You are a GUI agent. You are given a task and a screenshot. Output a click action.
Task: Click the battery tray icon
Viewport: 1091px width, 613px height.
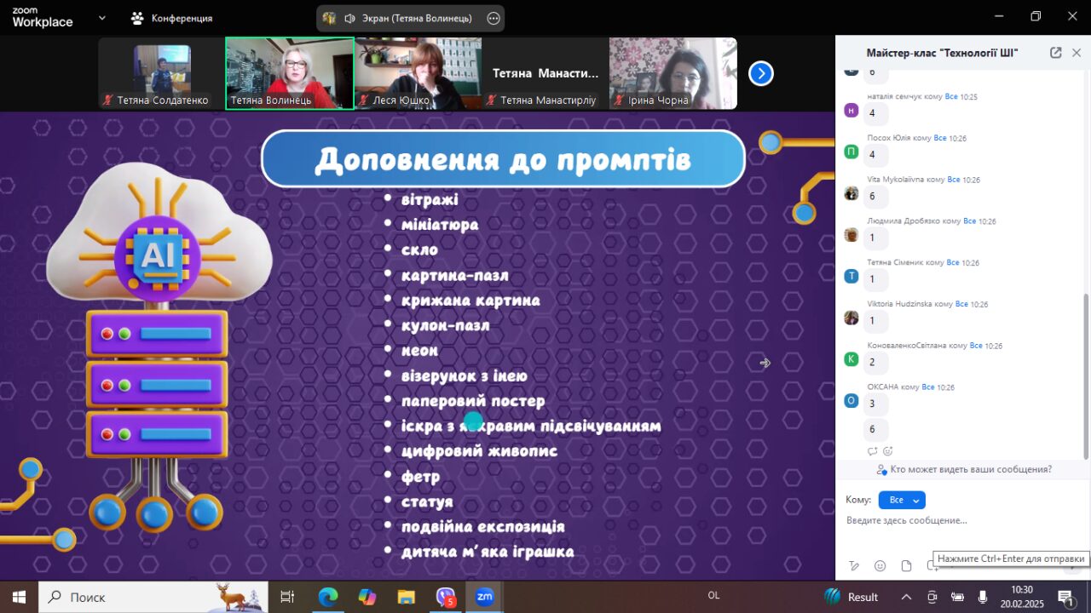click(x=957, y=597)
